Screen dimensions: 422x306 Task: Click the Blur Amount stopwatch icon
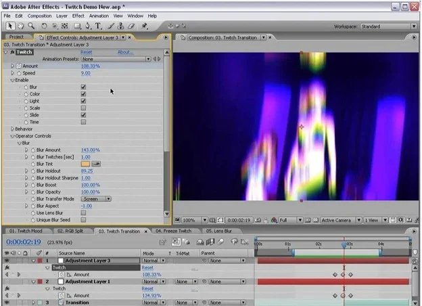click(x=33, y=150)
